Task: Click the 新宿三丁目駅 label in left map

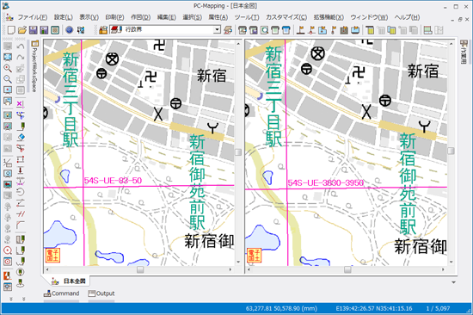Action: click(x=71, y=99)
